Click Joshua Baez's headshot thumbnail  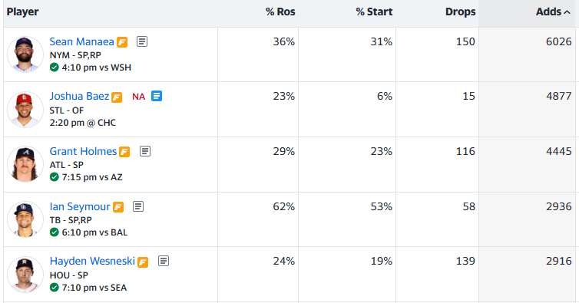point(25,110)
